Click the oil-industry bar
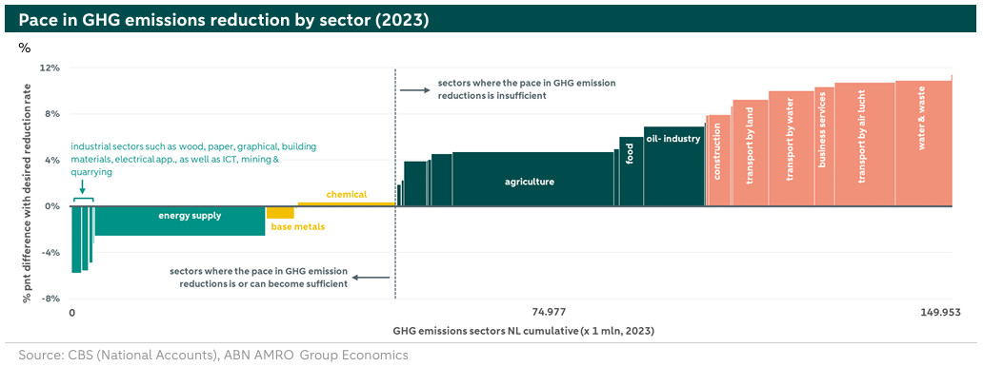 674,166
